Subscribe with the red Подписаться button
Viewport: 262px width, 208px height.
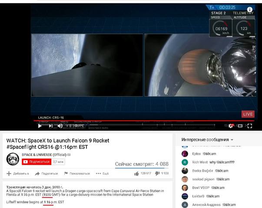pyautogui.click(x=36, y=162)
